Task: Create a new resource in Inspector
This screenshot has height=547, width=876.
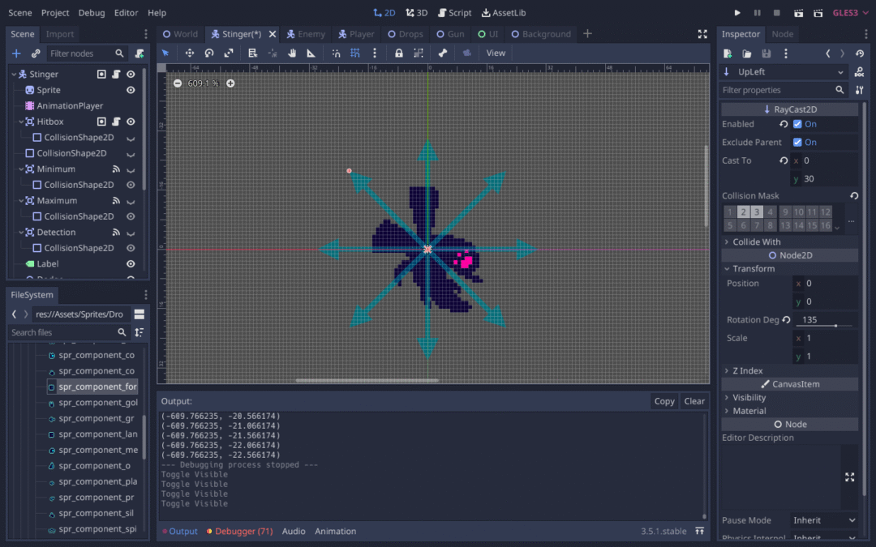Action: click(728, 53)
